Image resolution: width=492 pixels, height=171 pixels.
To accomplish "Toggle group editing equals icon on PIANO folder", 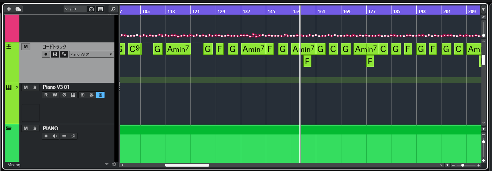I will [x=64, y=136].
